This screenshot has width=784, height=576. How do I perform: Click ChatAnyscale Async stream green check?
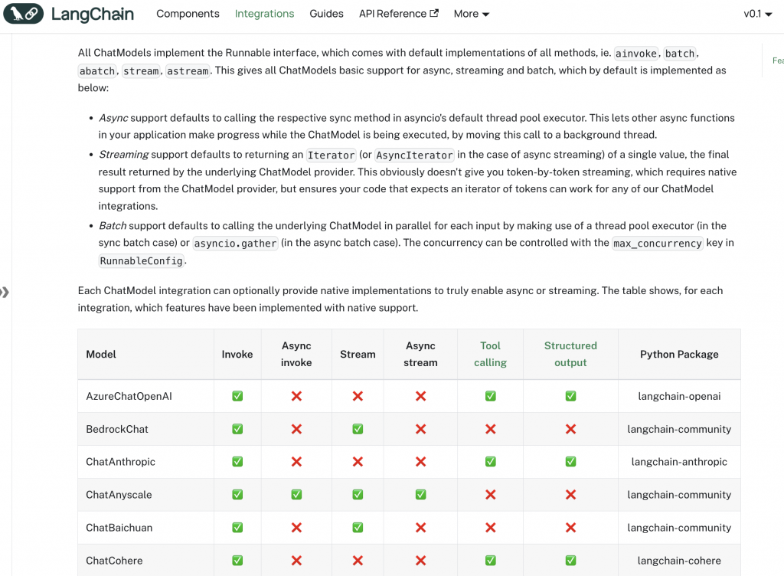click(x=420, y=495)
